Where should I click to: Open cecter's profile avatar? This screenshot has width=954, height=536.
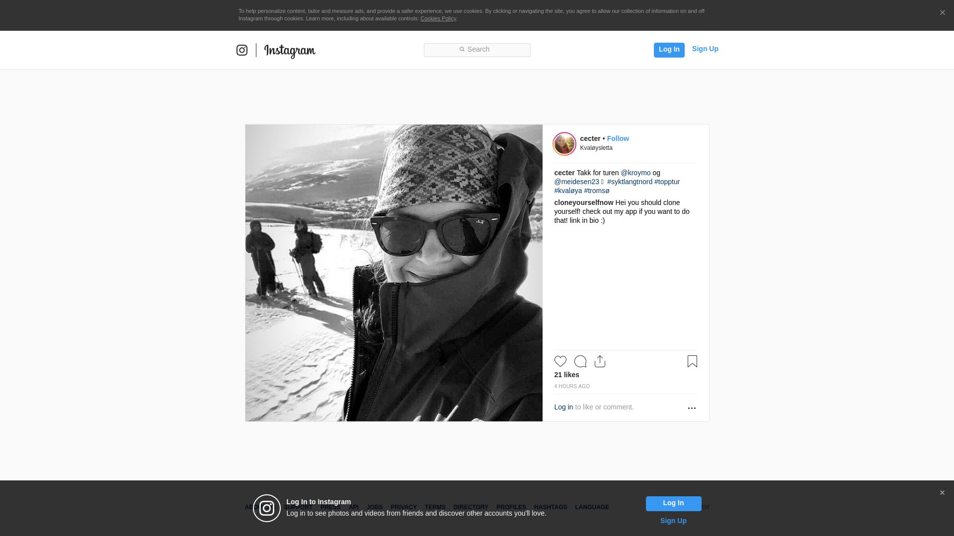click(564, 144)
